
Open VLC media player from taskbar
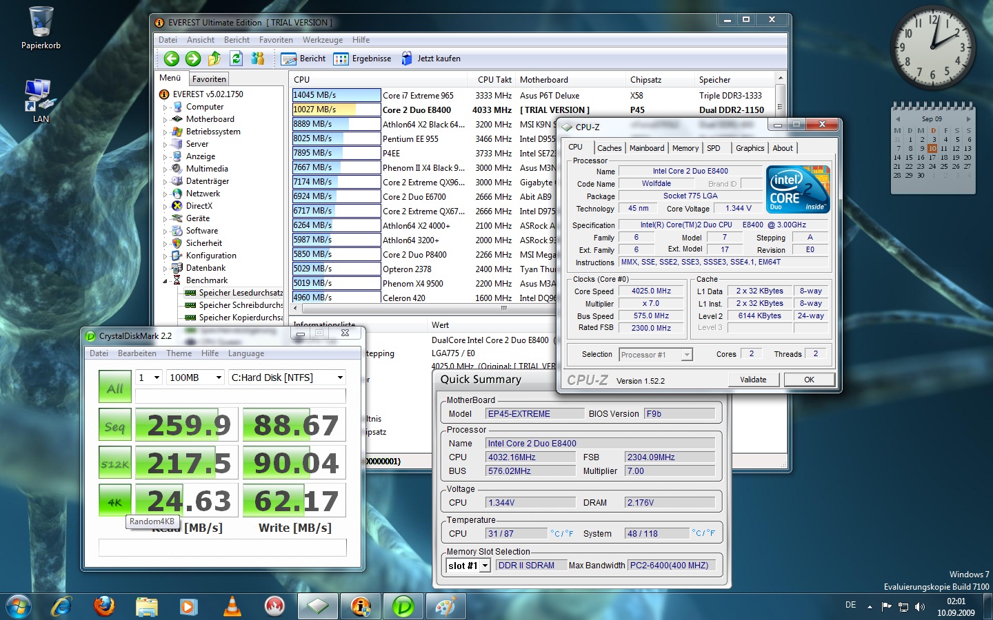232,606
